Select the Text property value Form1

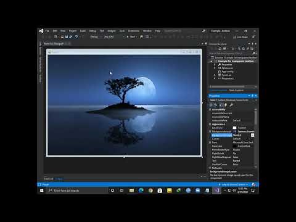click(236, 161)
